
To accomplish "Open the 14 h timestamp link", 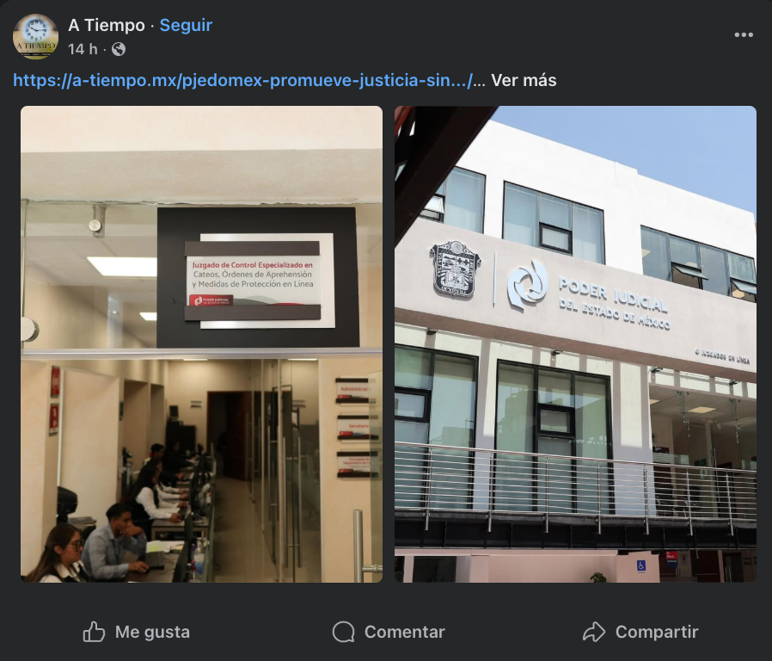I will tap(83, 49).
